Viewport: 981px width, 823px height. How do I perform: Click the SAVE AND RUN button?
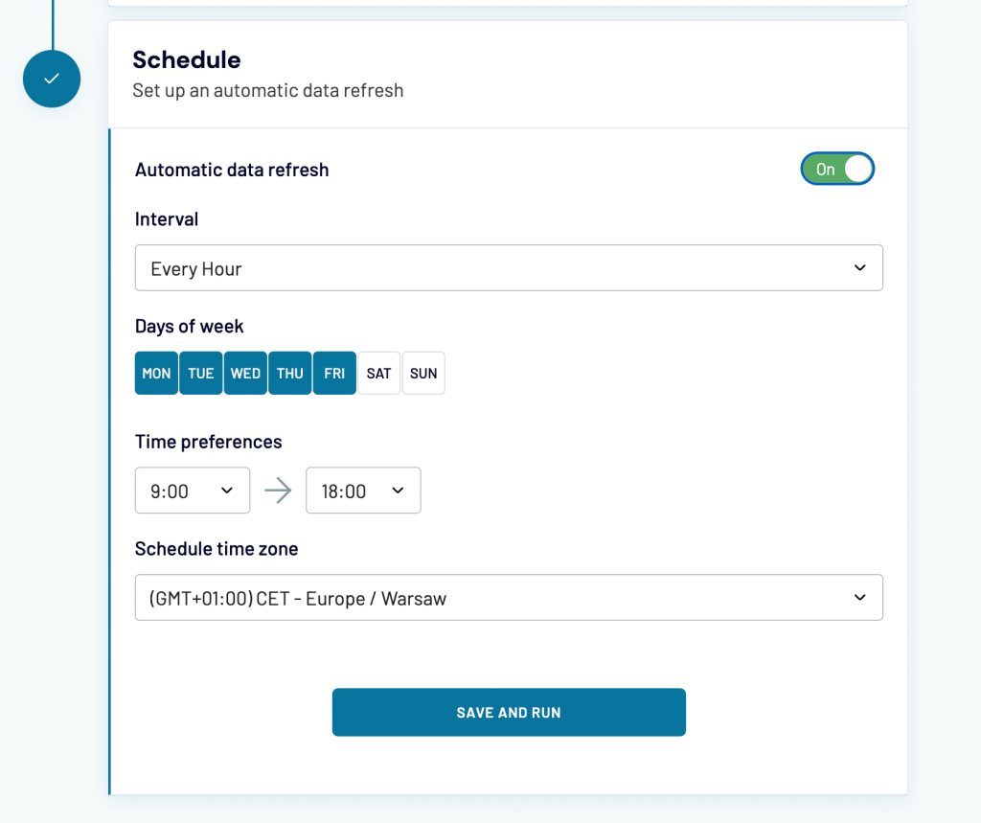point(509,712)
